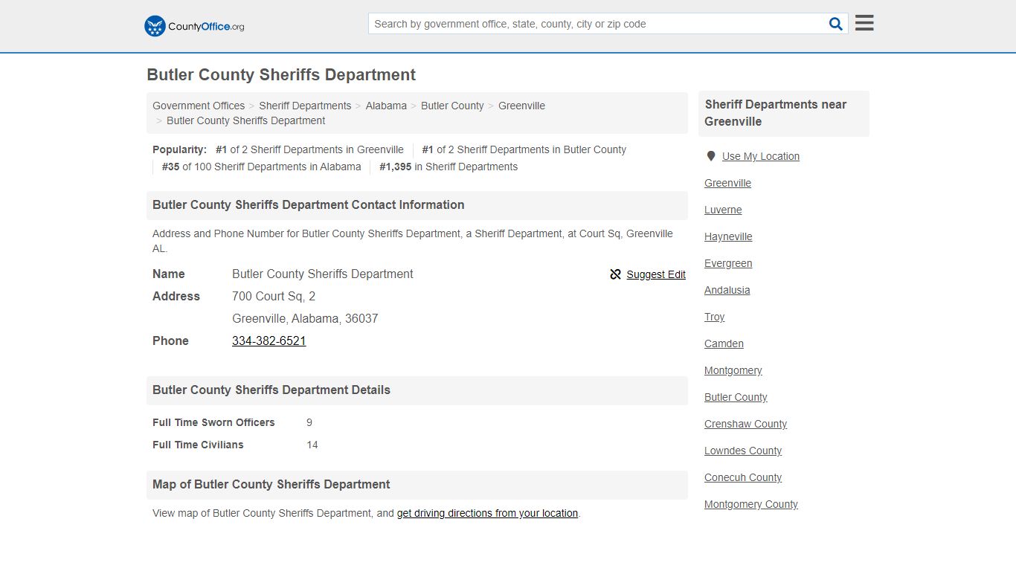Open Troy sheriff departments

(714, 317)
